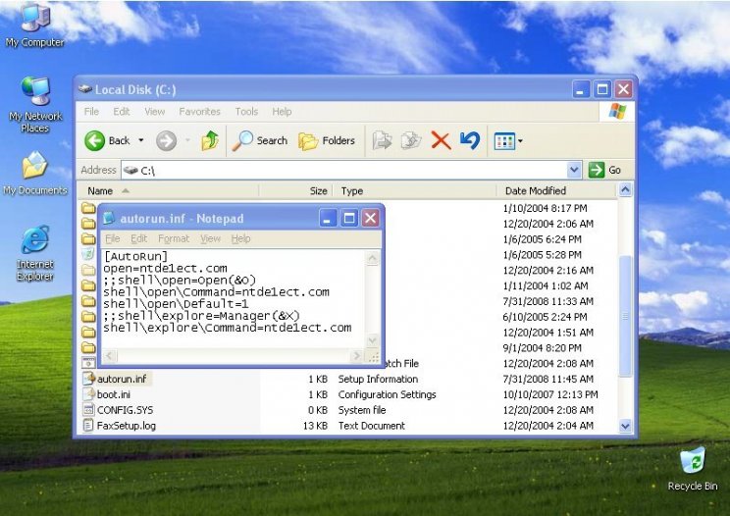Open Notepad Format menu
Image resolution: width=730 pixels, height=516 pixels.
(x=174, y=238)
